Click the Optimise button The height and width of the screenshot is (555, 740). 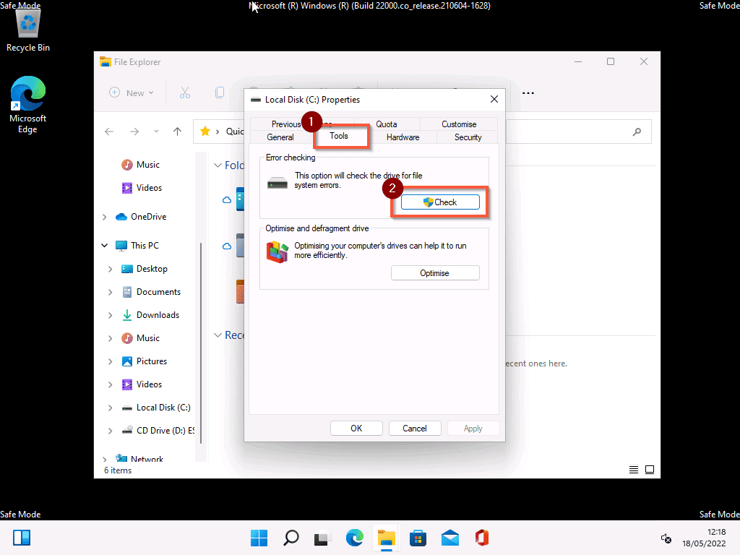(435, 272)
